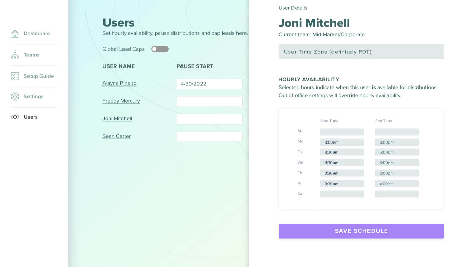Open Alayna Pineiro's user details
The height and width of the screenshot is (267, 475).
click(119, 83)
